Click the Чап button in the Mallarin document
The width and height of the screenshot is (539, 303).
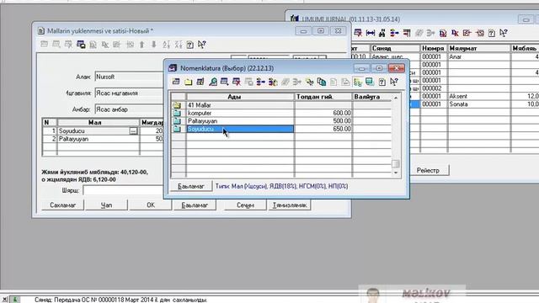tap(106, 205)
